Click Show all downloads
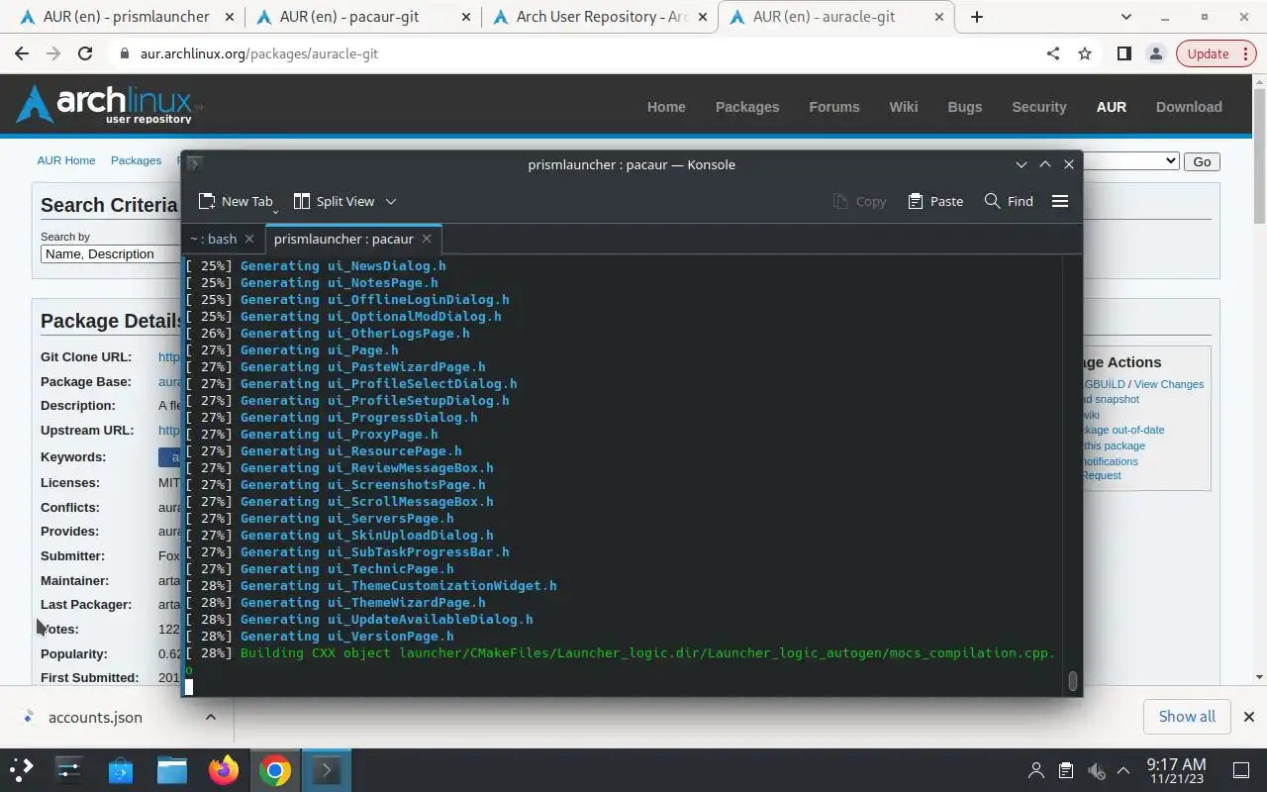The image size is (1267, 792). pyautogui.click(x=1187, y=716)
